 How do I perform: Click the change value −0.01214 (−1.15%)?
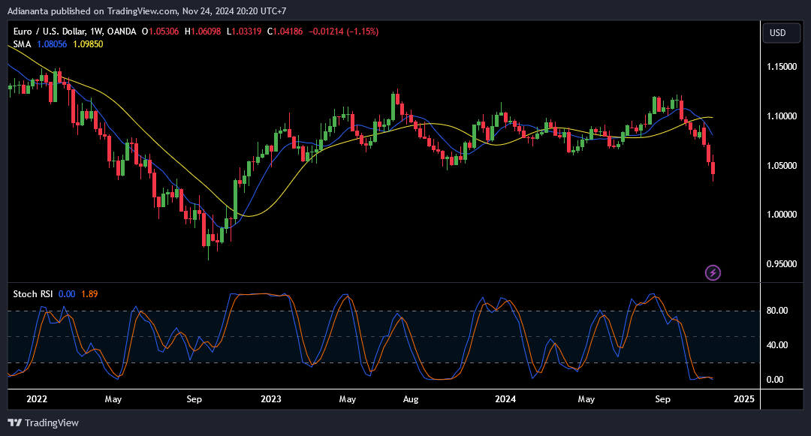click(x=343, y=32)
